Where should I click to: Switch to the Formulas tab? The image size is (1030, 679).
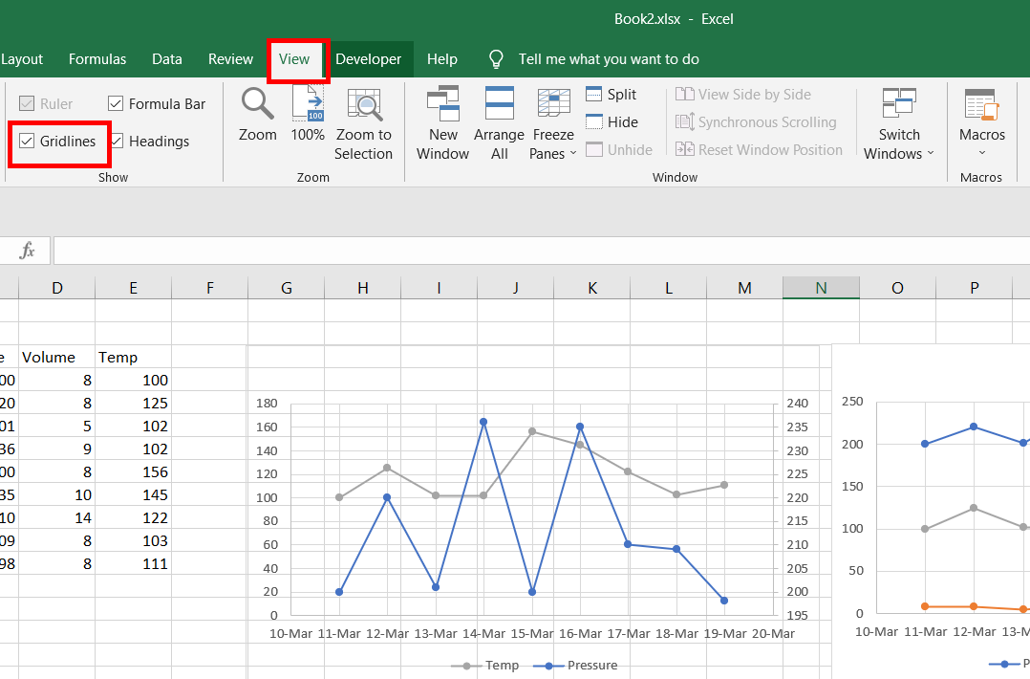[x=97, y=59]
